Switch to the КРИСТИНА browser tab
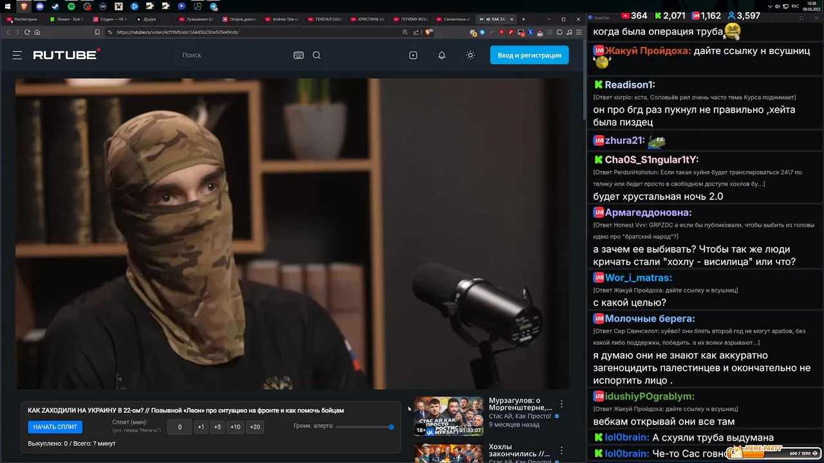824x463 pixels. pos(368,19)
